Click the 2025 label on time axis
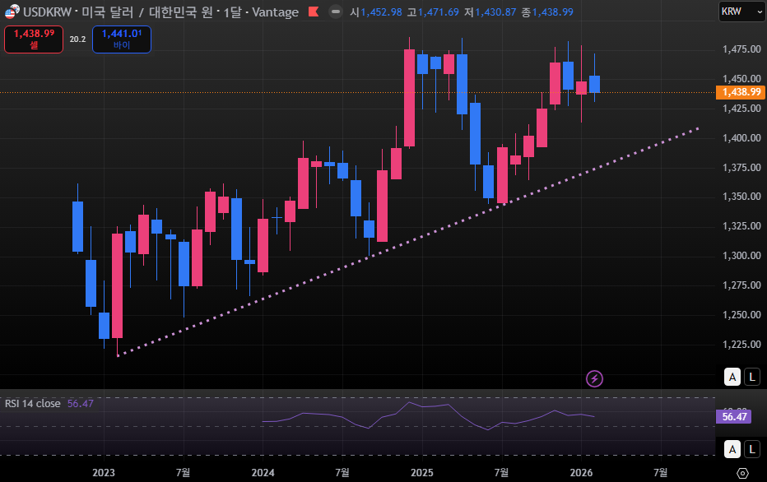 [x=421, y=472]
